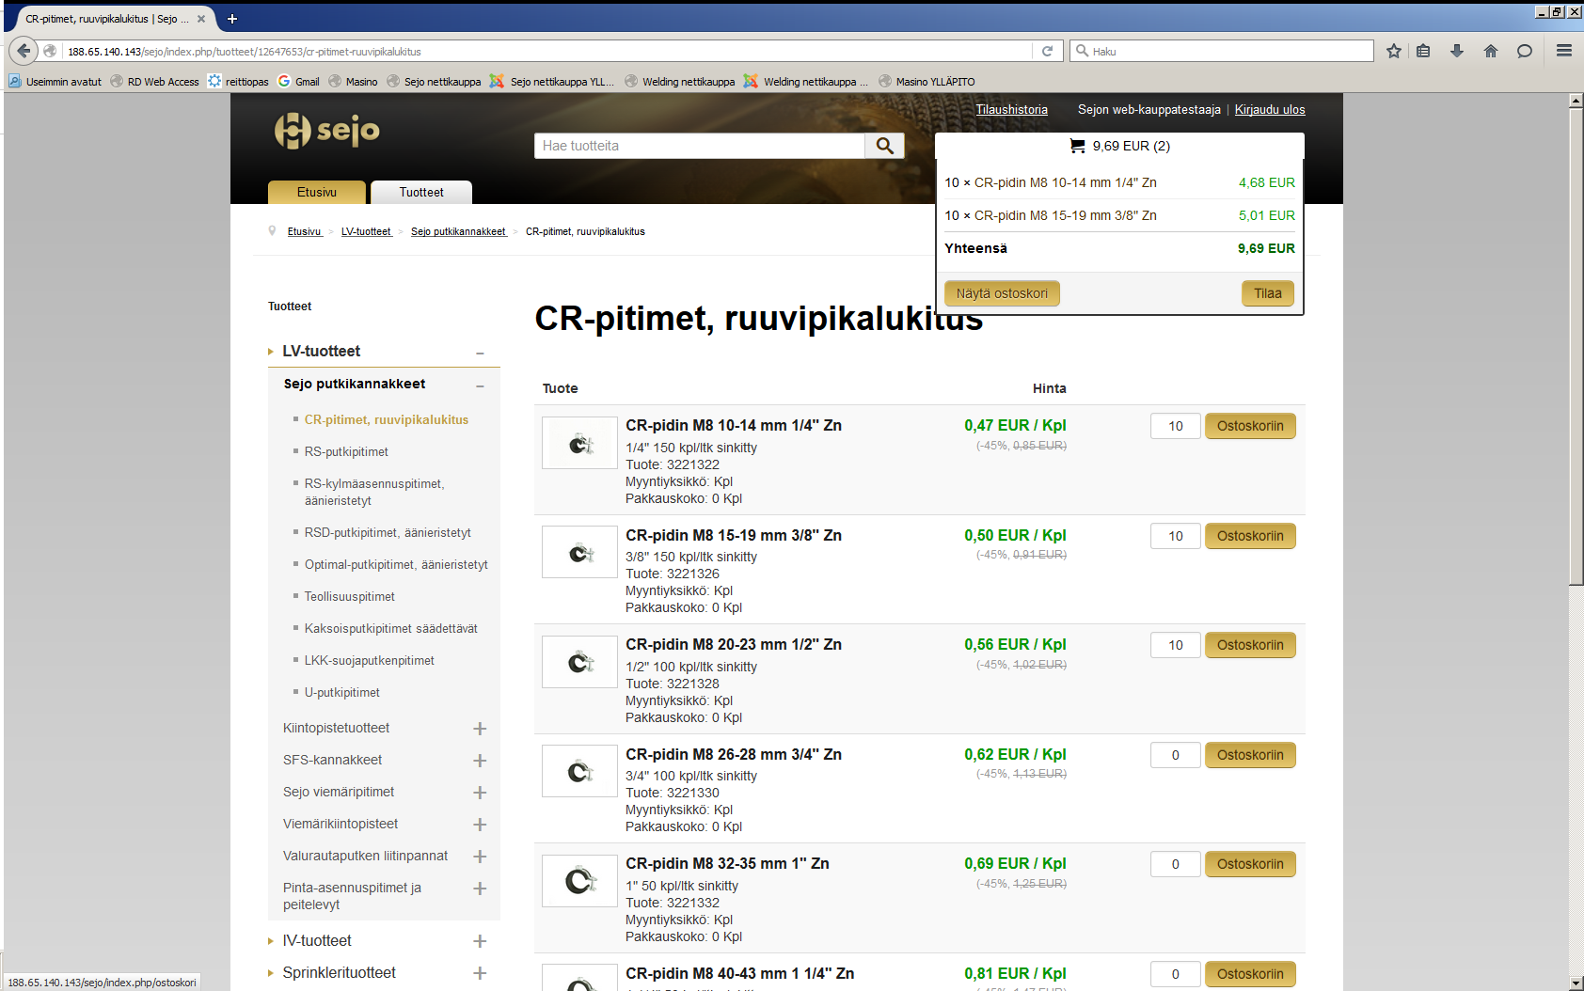Open the browser hamburger menu

click(x=1564, y=51)
